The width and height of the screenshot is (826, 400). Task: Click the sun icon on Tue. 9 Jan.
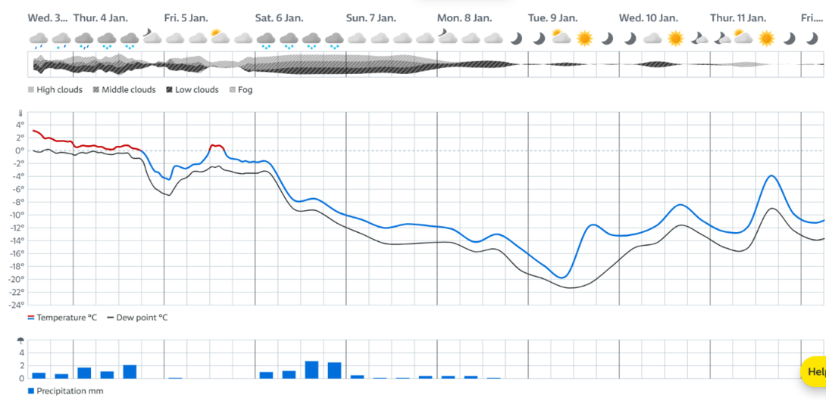coord(585,39)
